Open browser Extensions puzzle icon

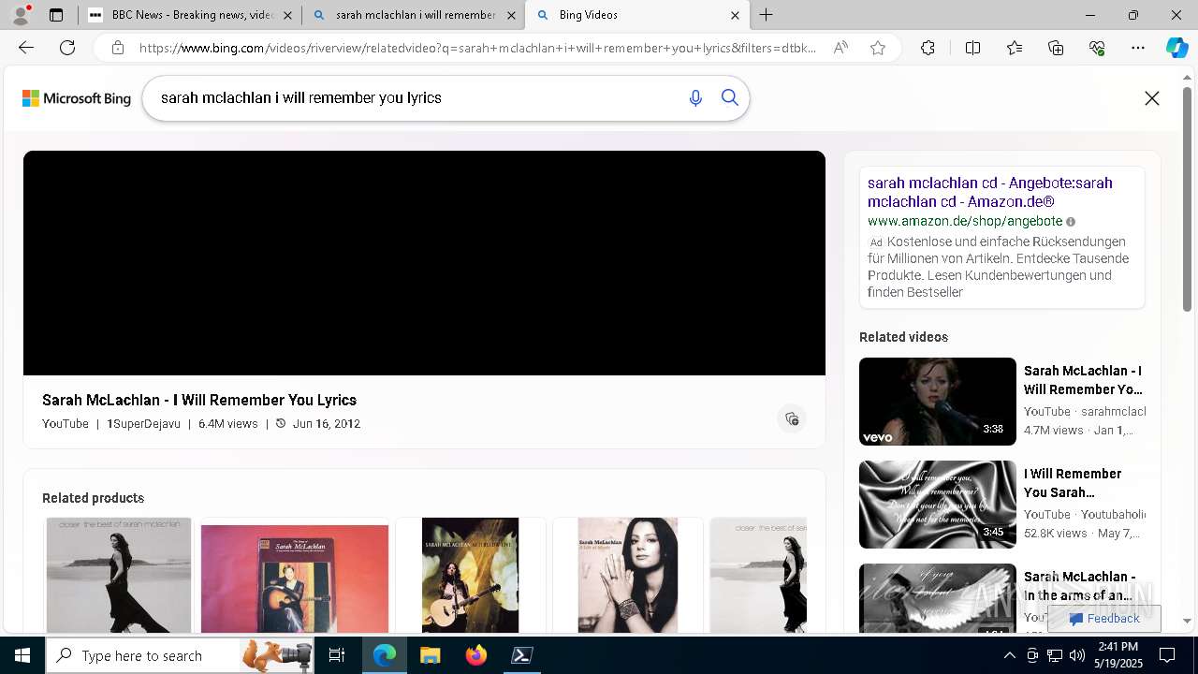click(928, 48)
